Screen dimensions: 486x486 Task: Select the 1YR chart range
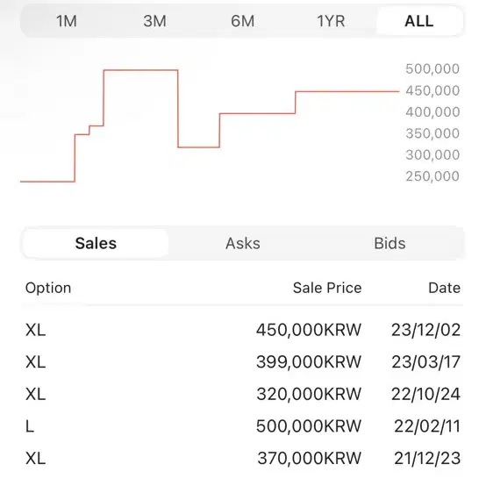pyautogui.click(x=331, y=21)
